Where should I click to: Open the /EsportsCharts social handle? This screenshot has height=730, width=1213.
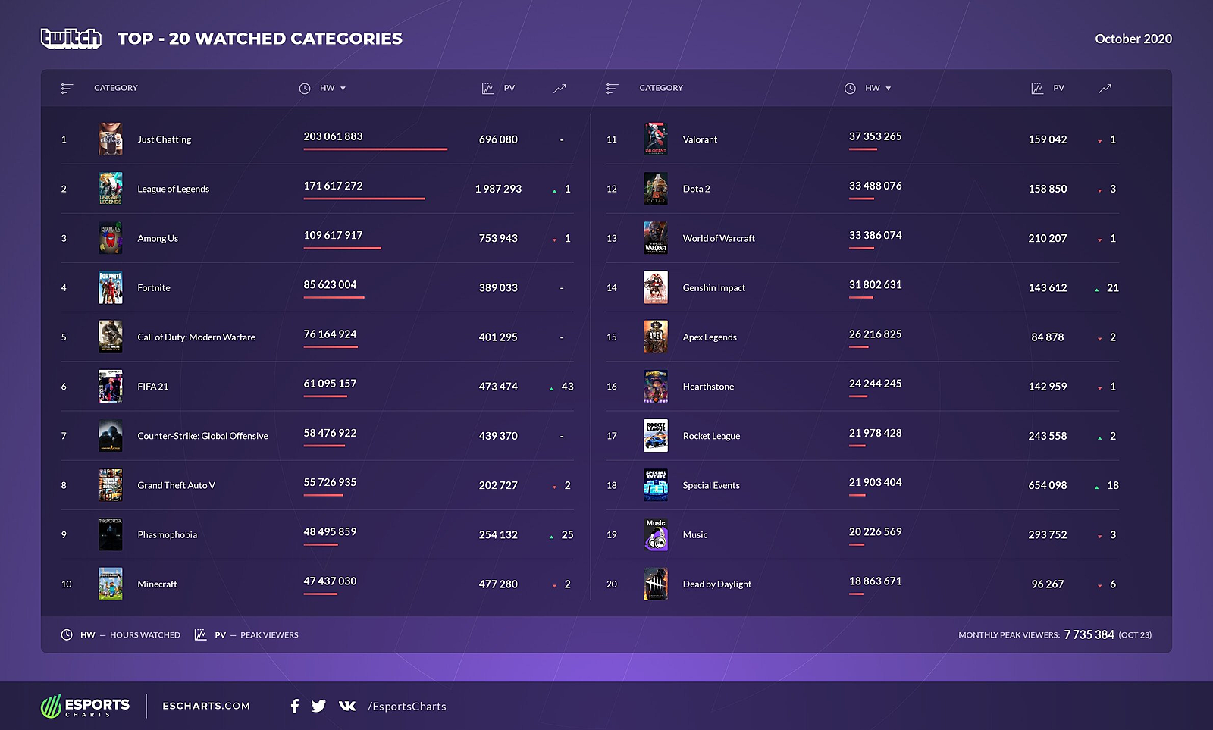click(x=407, y=707)
